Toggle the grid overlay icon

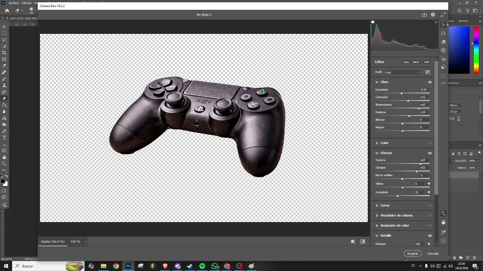click(x=443, y=241)
